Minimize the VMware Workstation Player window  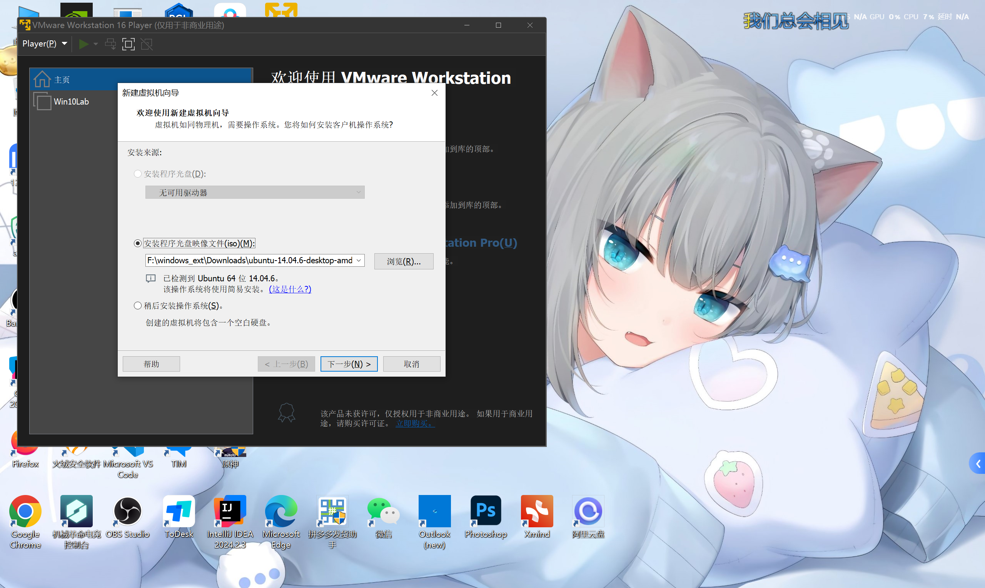click(x=467, y=25)
